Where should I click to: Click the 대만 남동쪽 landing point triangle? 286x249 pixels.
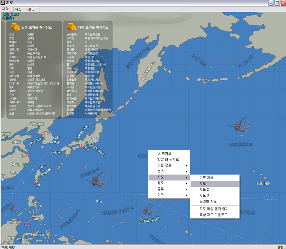pos(39,178)
